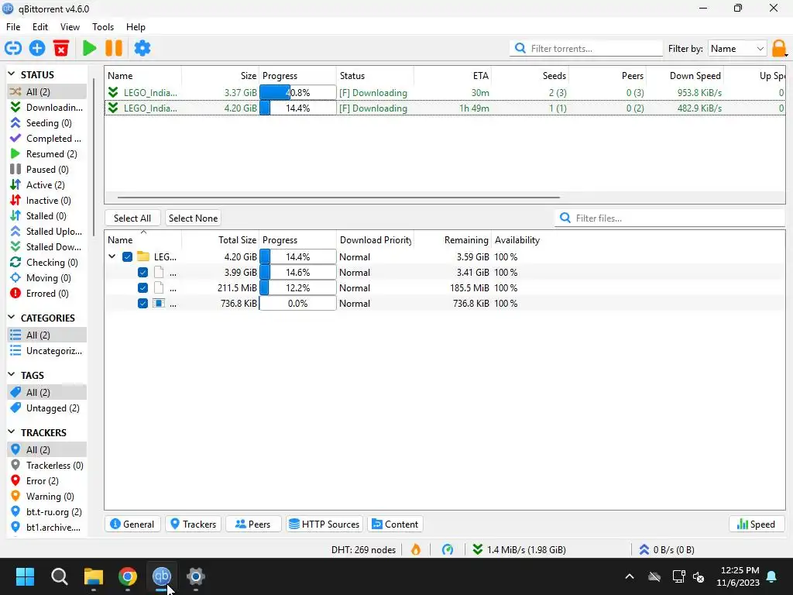793x595 pixels.
Task: Switch to the HTTP Sources tab
Action: [324, 524]
